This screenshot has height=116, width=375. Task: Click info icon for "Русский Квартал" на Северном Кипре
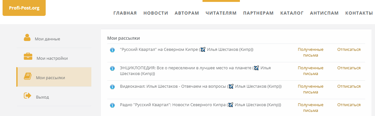pos(112,50)
